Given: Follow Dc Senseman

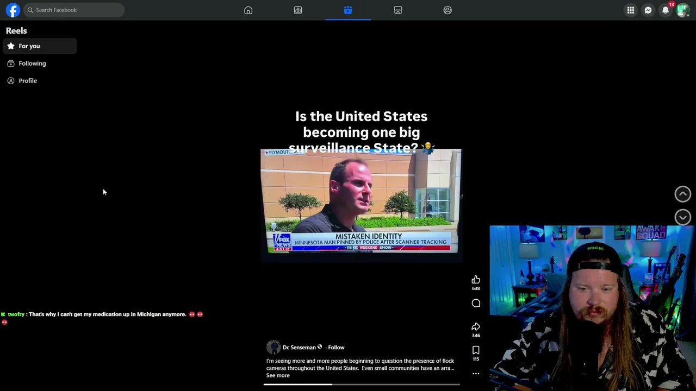Looking at the screenshot, I should (336, 348).
